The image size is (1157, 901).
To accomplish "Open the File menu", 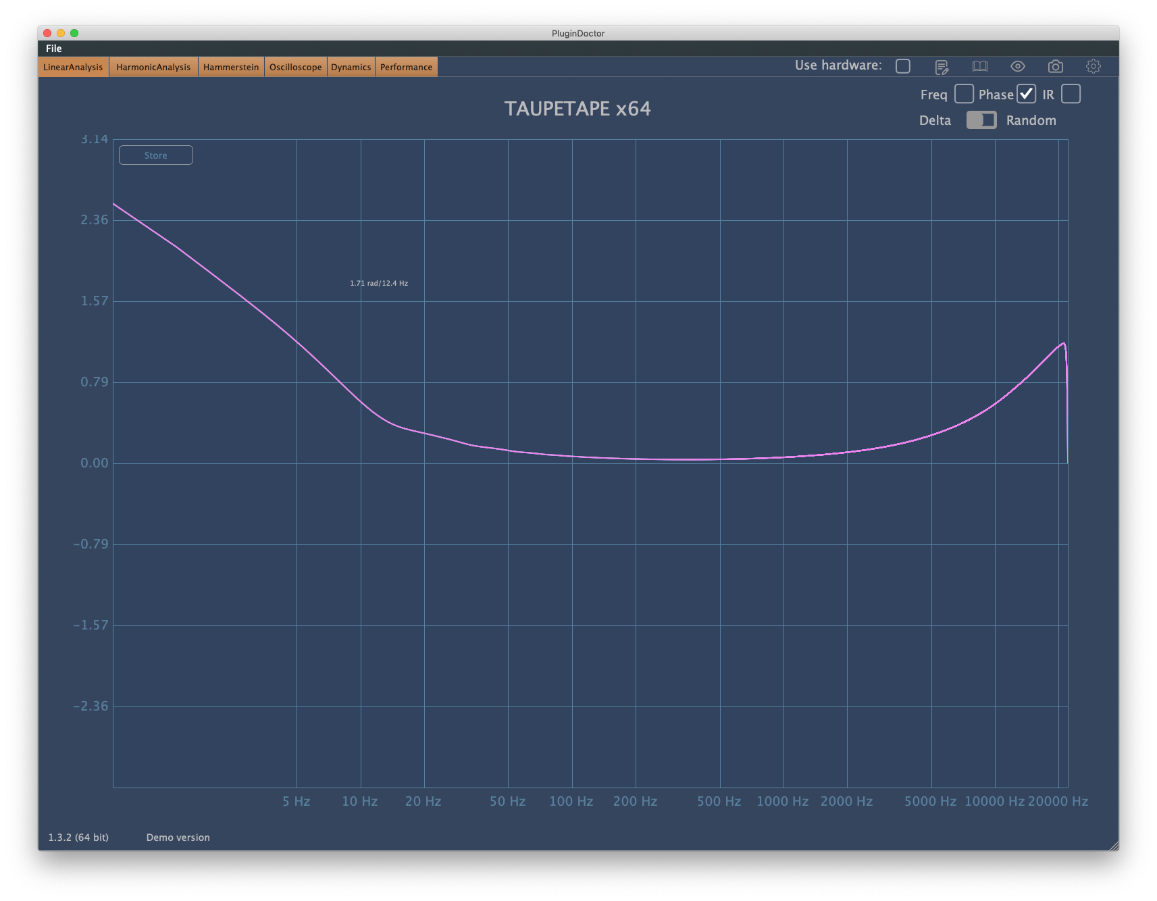I will tap(54, 49).
